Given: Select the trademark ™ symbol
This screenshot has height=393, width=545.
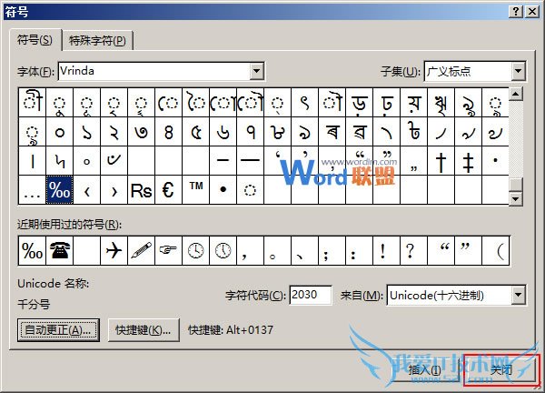Looking at the screenshot, I should (x=195, y=190).
